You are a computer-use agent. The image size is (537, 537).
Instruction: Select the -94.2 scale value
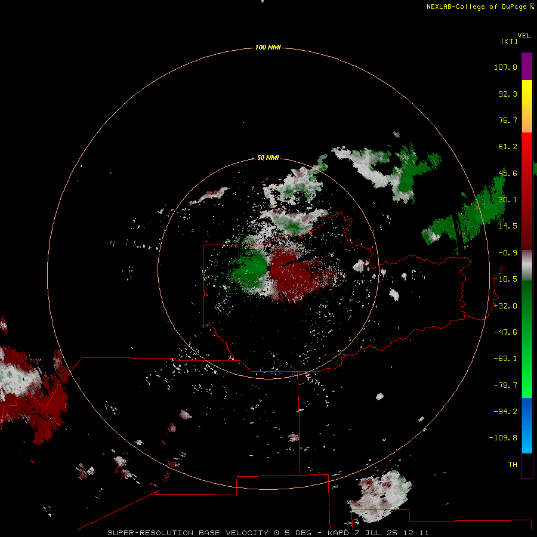pos(505,411)
